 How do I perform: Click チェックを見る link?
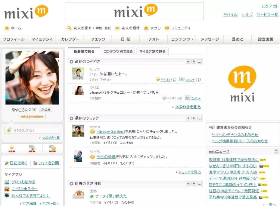tap(190, 172)
